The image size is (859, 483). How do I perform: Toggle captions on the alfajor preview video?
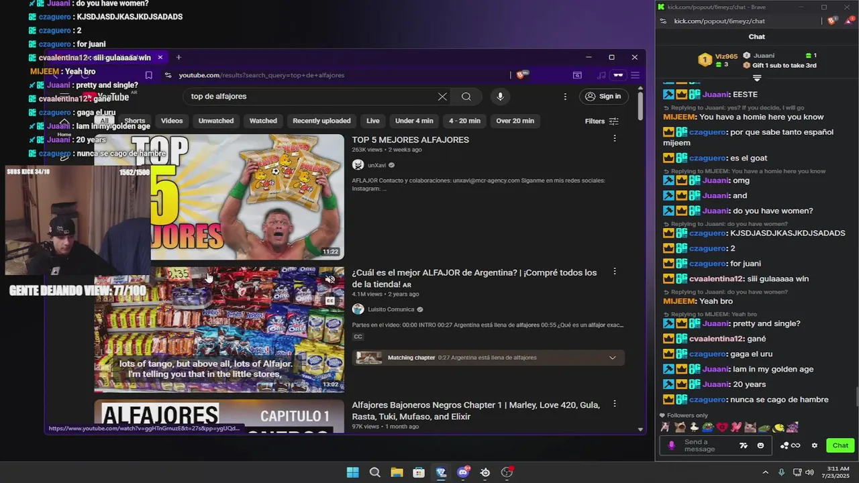[330, 301]
